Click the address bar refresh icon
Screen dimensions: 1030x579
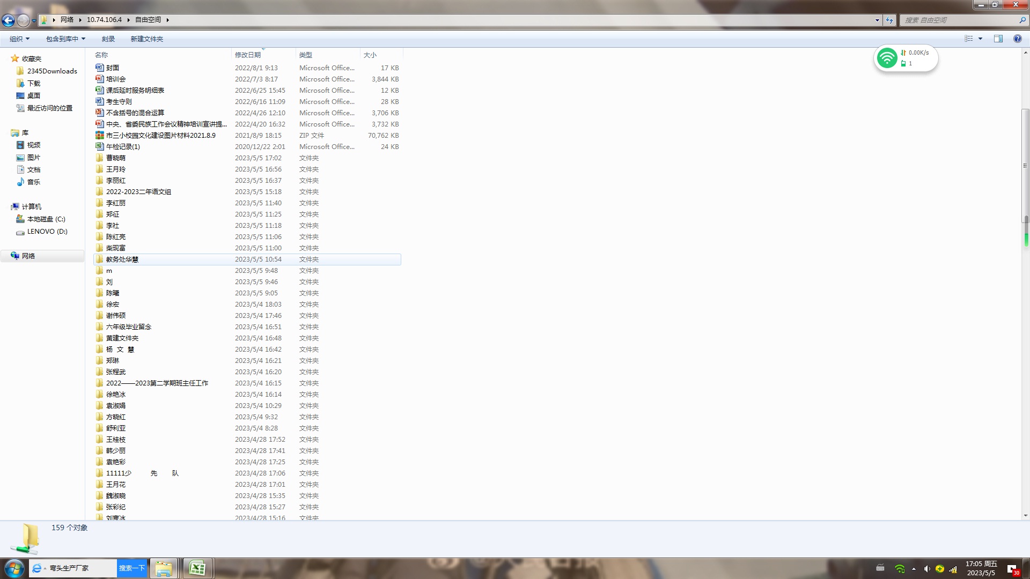889,20
